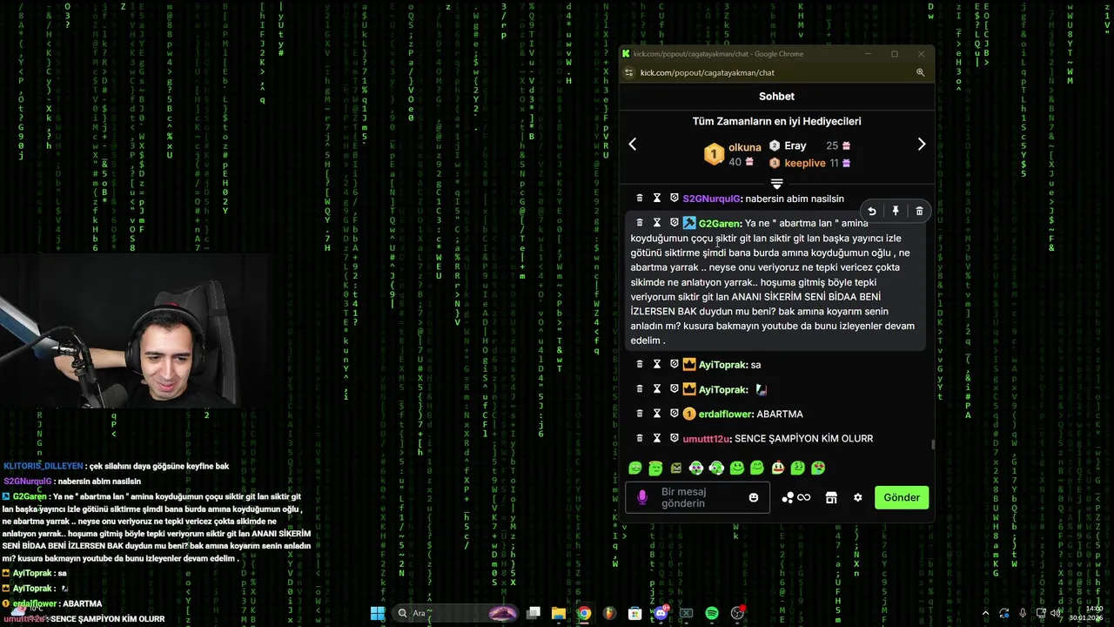Click third-place gifter keeplive
Screen dimensions: 1114x627
click(805, 163)
